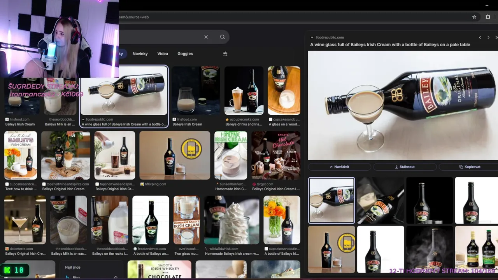Click the Stáhnout download button
Image resolution: width=498 pixels, height=280 pixels.
coord(405,167)
